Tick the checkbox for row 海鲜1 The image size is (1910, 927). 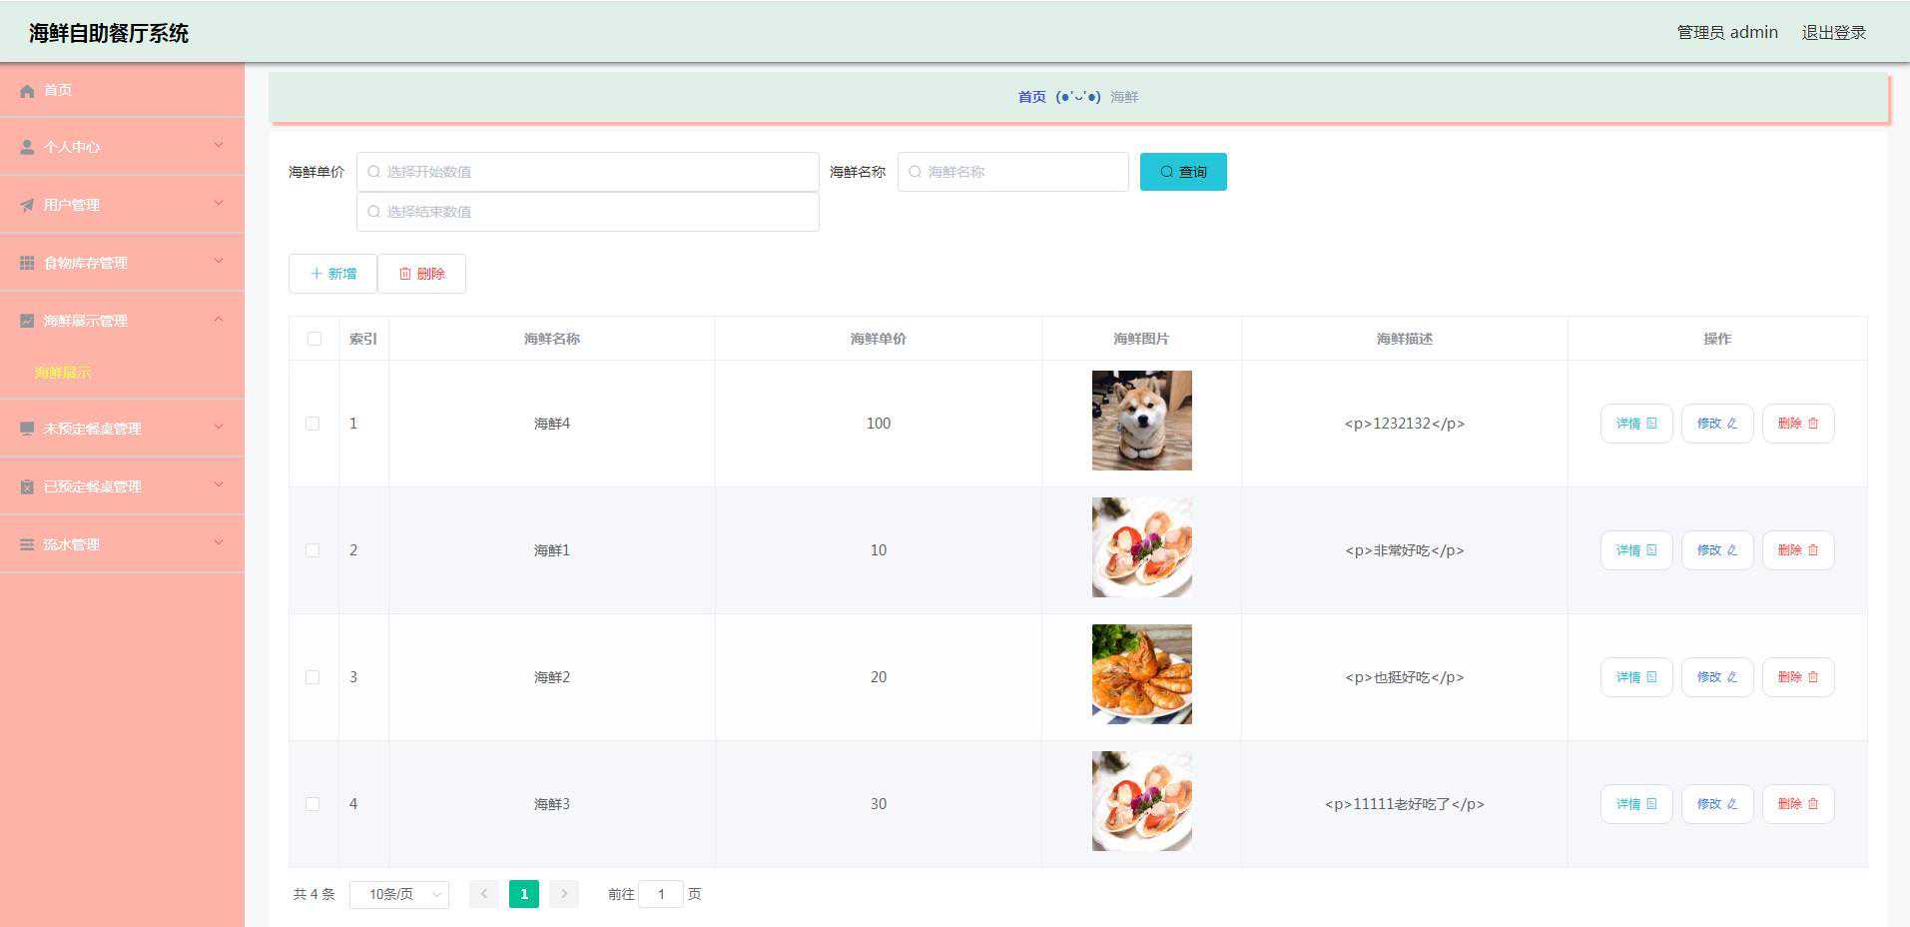313,550
